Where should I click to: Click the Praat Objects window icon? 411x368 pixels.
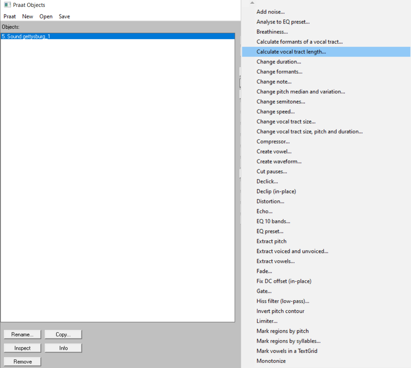pyautogui.click(x=7, y=5)
